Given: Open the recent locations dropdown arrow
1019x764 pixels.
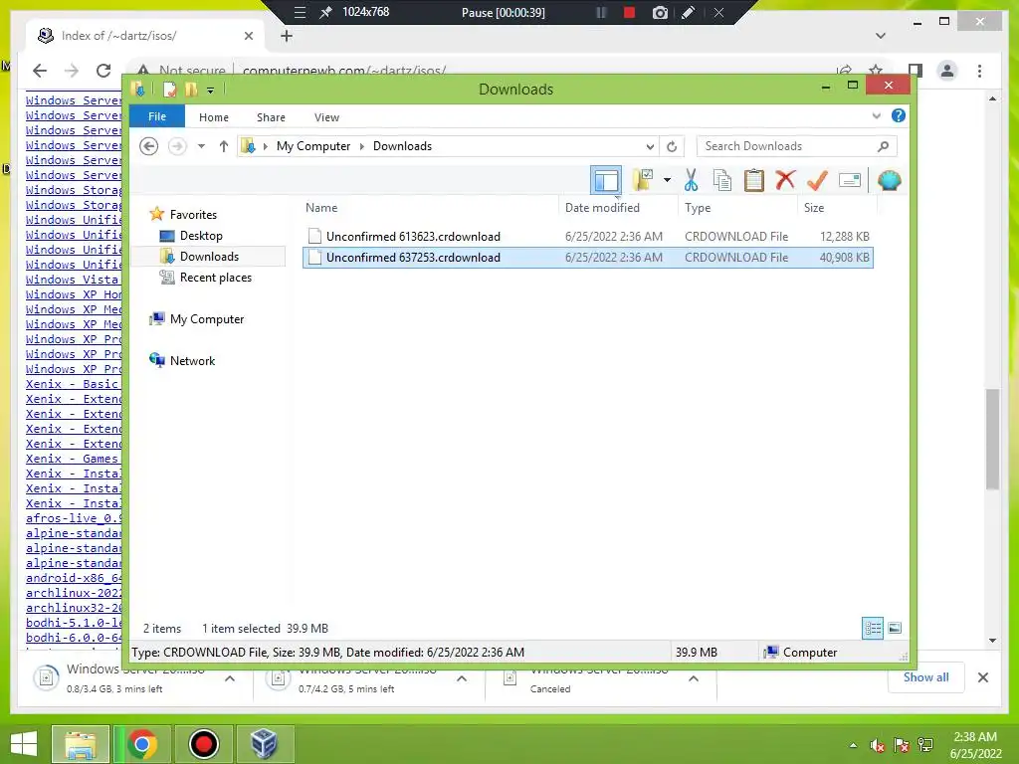Looking at the screenshot, I should tap(201, 146).
